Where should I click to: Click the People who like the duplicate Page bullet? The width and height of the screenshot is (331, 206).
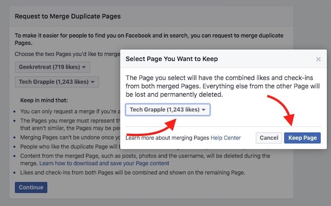[70, 147]
